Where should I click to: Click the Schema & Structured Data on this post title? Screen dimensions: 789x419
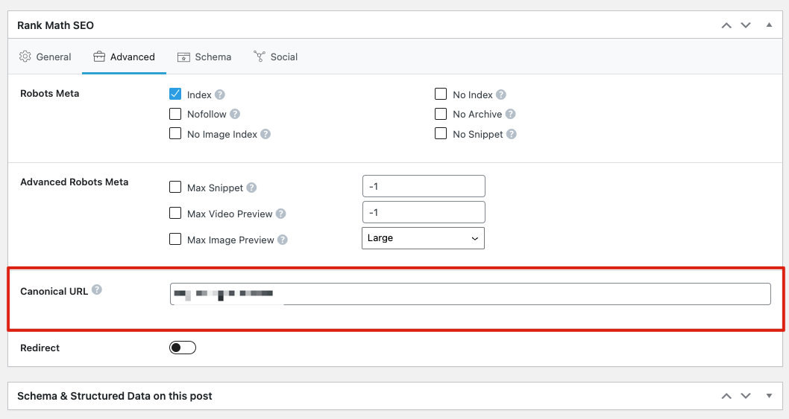pyautogui.click(x=115, y=396)
